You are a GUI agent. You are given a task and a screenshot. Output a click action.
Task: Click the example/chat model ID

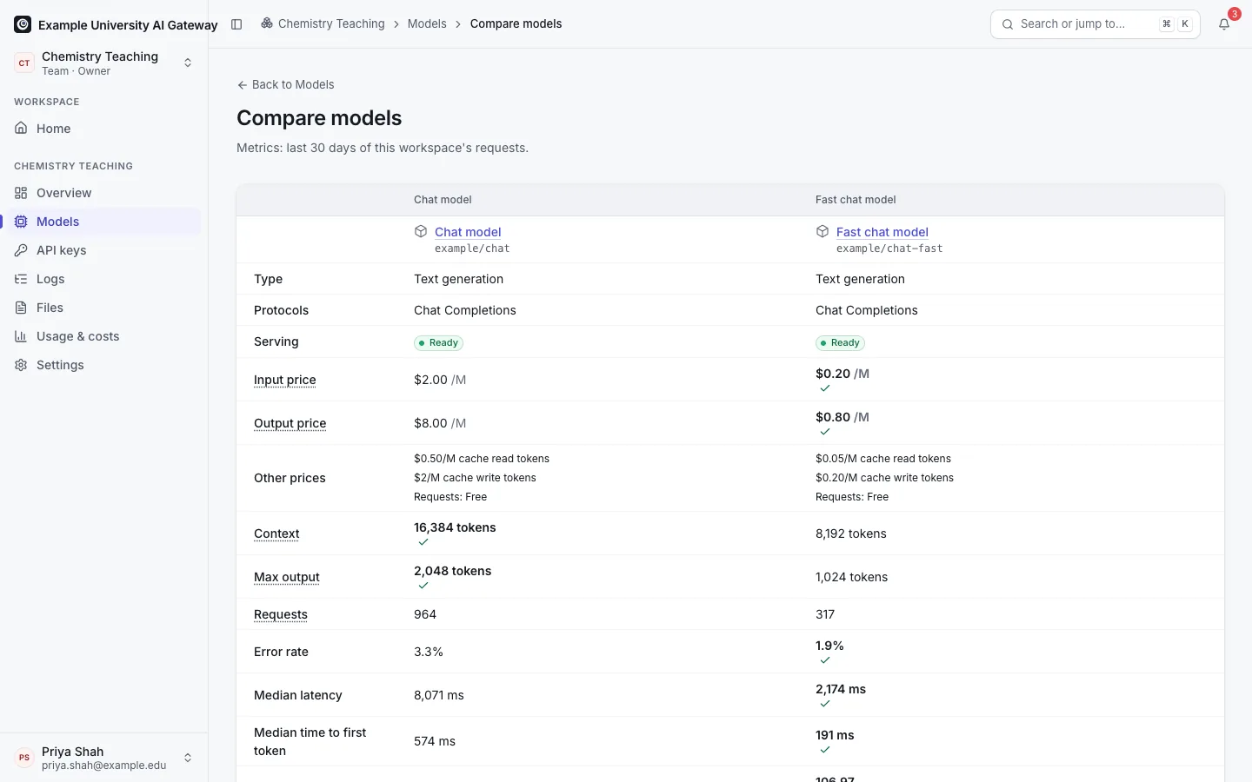[472, 249]
